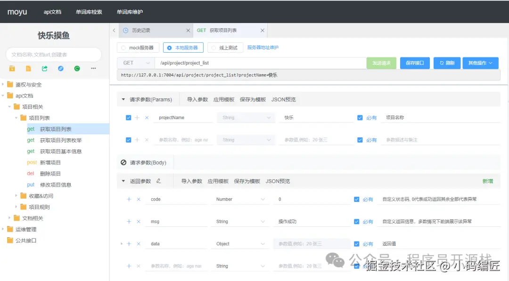Click the 发送请求 button

pyautogui.click(x=381, y=63)
